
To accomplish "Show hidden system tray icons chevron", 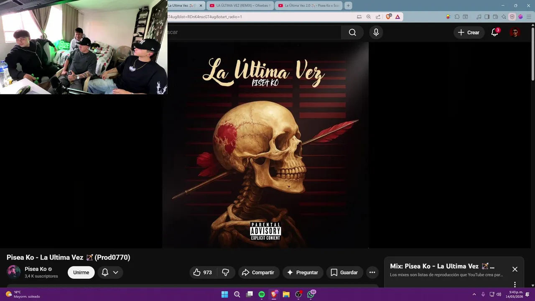I will (x=474, y=294).
